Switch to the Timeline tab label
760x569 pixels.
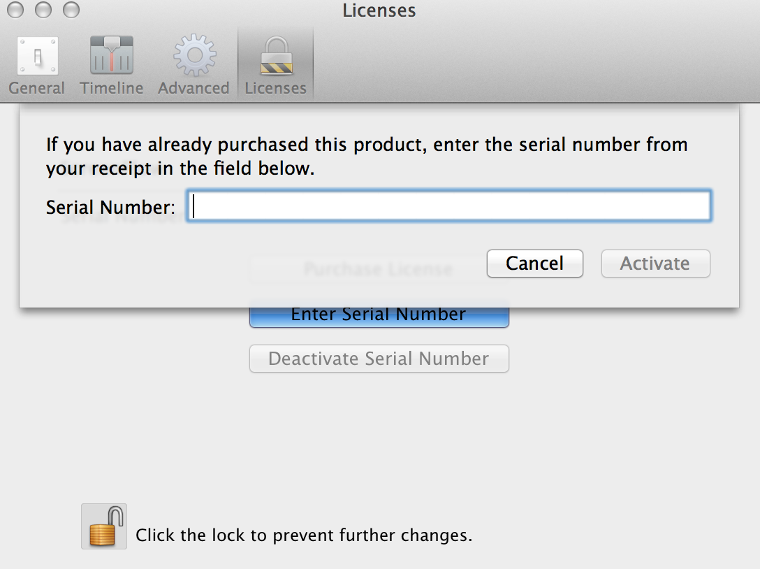112,88
